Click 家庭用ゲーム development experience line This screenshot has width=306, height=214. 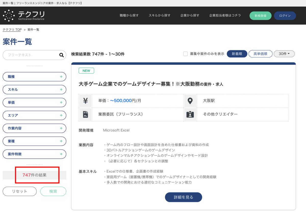pos(160,177)
